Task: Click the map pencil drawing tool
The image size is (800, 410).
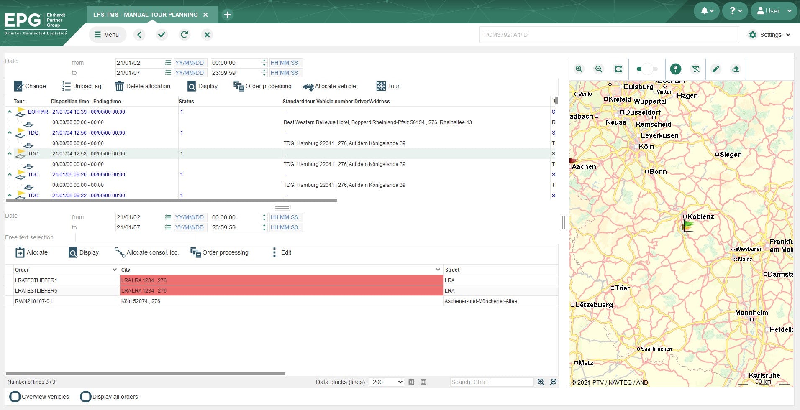Action: (715, 69)
